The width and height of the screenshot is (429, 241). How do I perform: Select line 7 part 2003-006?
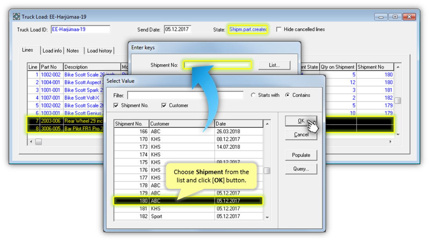point(51,121)
